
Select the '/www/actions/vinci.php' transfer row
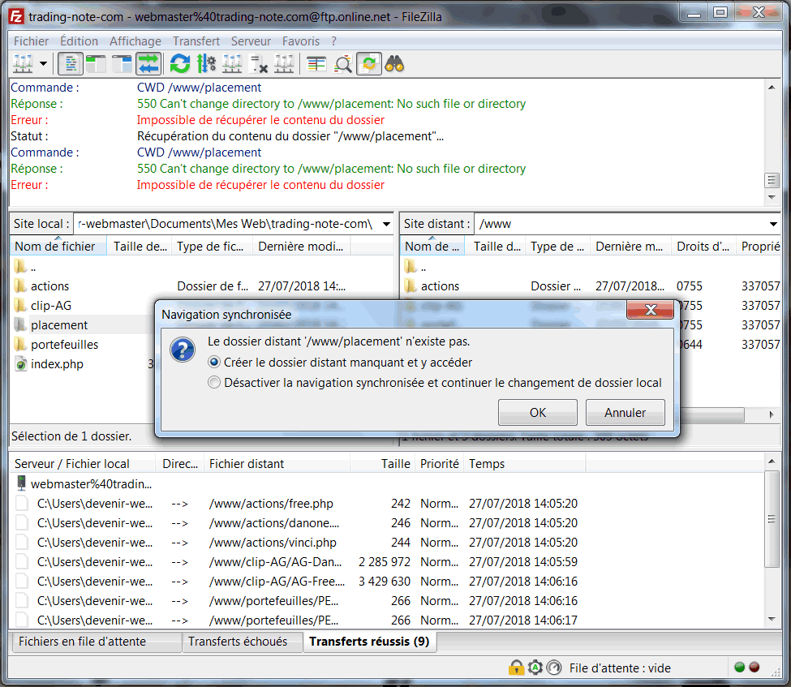(x=386, y=543)
